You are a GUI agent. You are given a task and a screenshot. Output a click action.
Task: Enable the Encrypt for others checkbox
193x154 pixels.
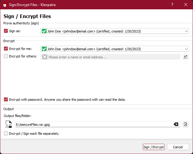tap(6, 56)
